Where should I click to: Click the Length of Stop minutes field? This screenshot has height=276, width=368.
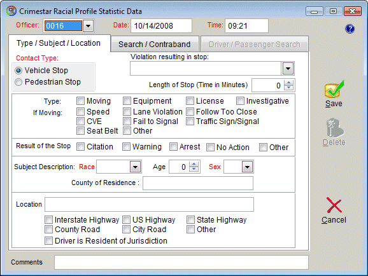tap(268, 85)
